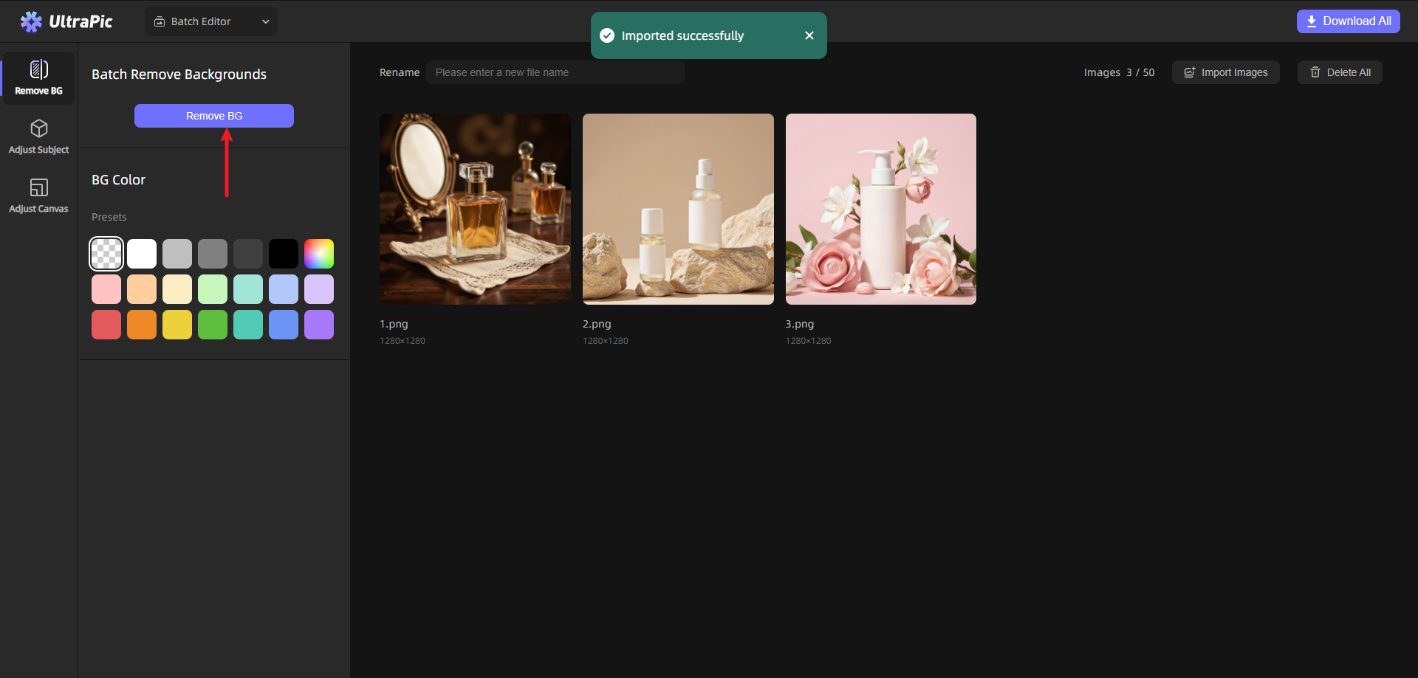Click the 1.png file name

point(394,324)
